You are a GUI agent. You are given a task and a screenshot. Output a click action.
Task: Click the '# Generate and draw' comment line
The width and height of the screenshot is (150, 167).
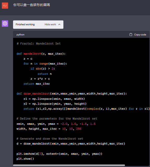[x=50, y=139]
